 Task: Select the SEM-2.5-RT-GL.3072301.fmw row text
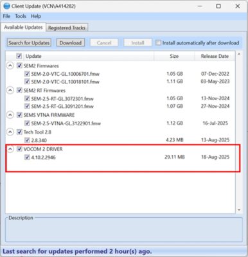[x=62, y=99]
